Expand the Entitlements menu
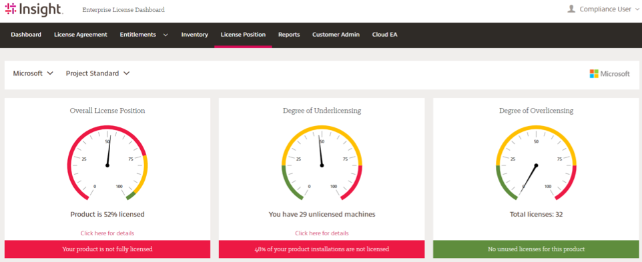This screenshot has width=642, height=262. point(144,35)
